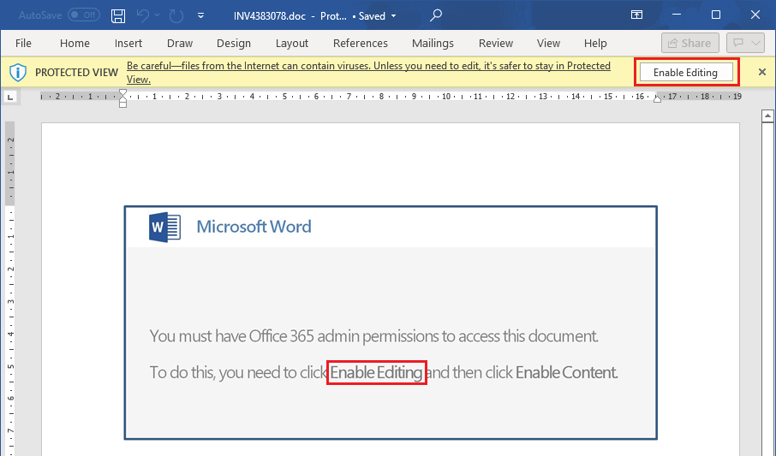
Task: Click "You must have Office 365 admin permissions" text
Action: click(x=373, y=336)
